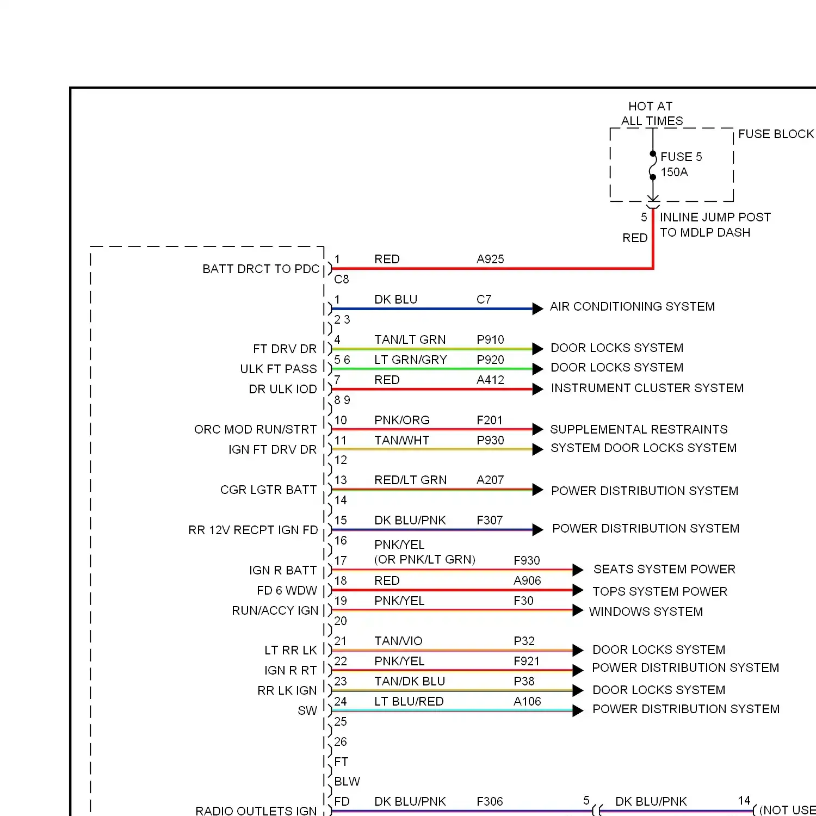Click circuit code P920
The width and height of the screenshot is (816, 816).
point(490,360)
